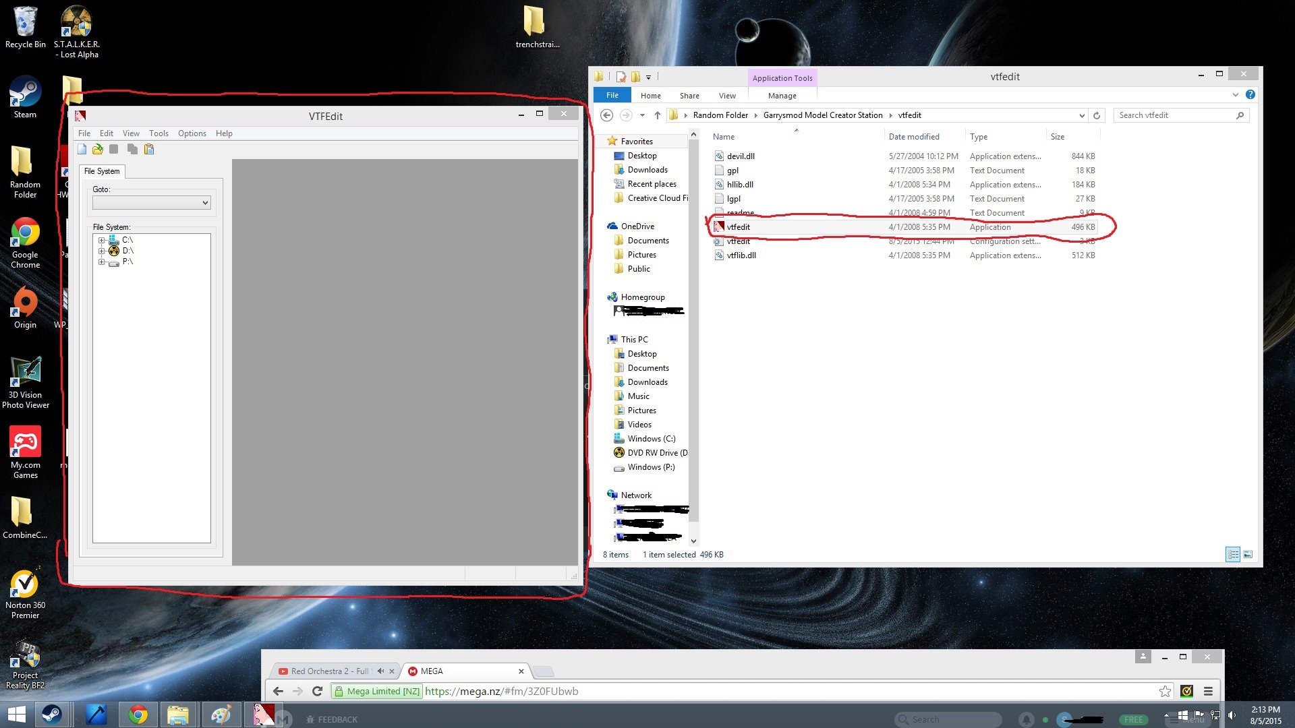Expand the P:\ drive tree node
The image size is (1295, 728).
pos(102,262)
